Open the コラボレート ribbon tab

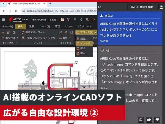pyautogui.click(x=84, y=26)
